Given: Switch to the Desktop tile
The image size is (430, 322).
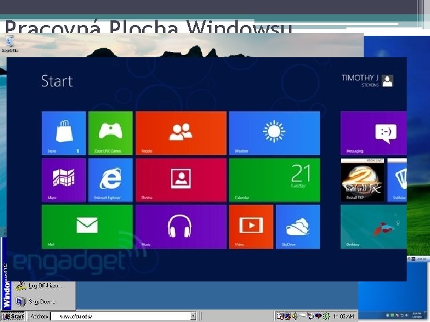Looking at the screenshot, I should 373,227.
